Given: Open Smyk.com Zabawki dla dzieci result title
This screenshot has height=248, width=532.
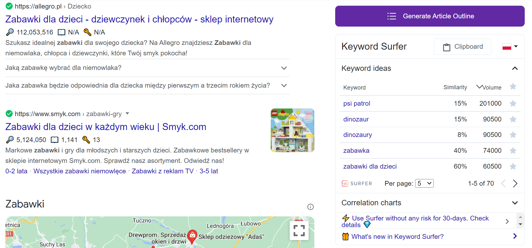Looking at the screenshot, I should (x=106, y=127).
